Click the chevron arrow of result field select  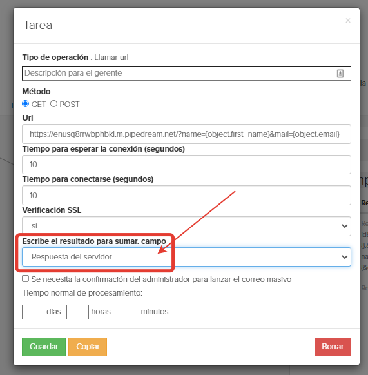[x=344, y=257]
